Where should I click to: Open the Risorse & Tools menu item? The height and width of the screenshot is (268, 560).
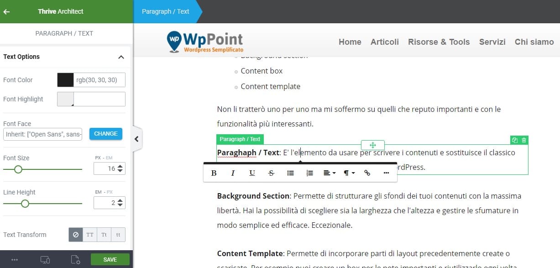coord(439,42)
